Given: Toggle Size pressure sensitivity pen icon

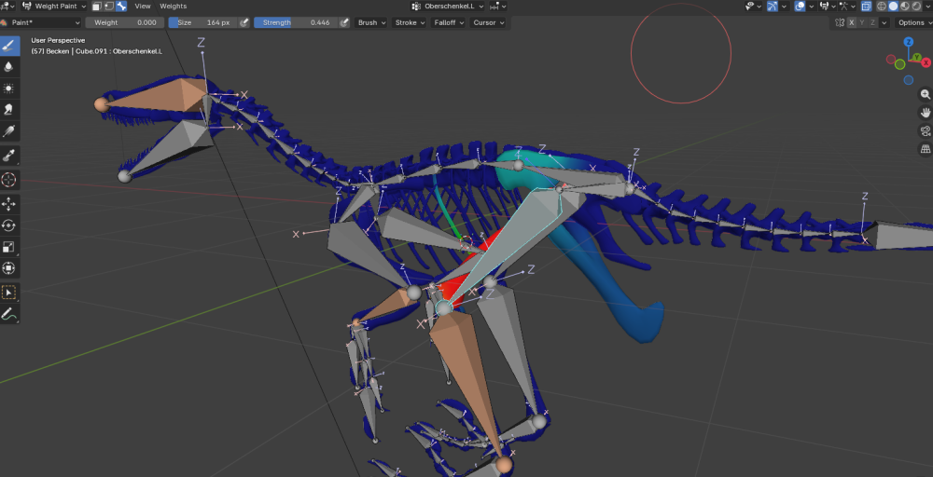Looking at the screenshot, I should (244, 22).
